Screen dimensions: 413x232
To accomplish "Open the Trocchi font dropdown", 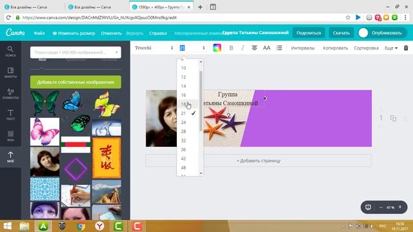I will [x=154, y=48].
